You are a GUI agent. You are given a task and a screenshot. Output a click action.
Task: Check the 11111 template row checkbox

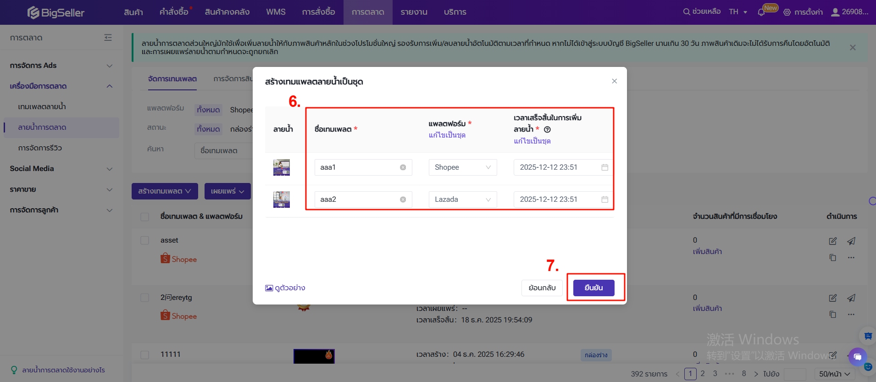tap(145, 354)
